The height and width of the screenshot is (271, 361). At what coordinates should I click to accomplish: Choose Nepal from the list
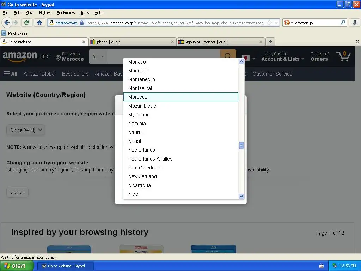click(181, 141)
